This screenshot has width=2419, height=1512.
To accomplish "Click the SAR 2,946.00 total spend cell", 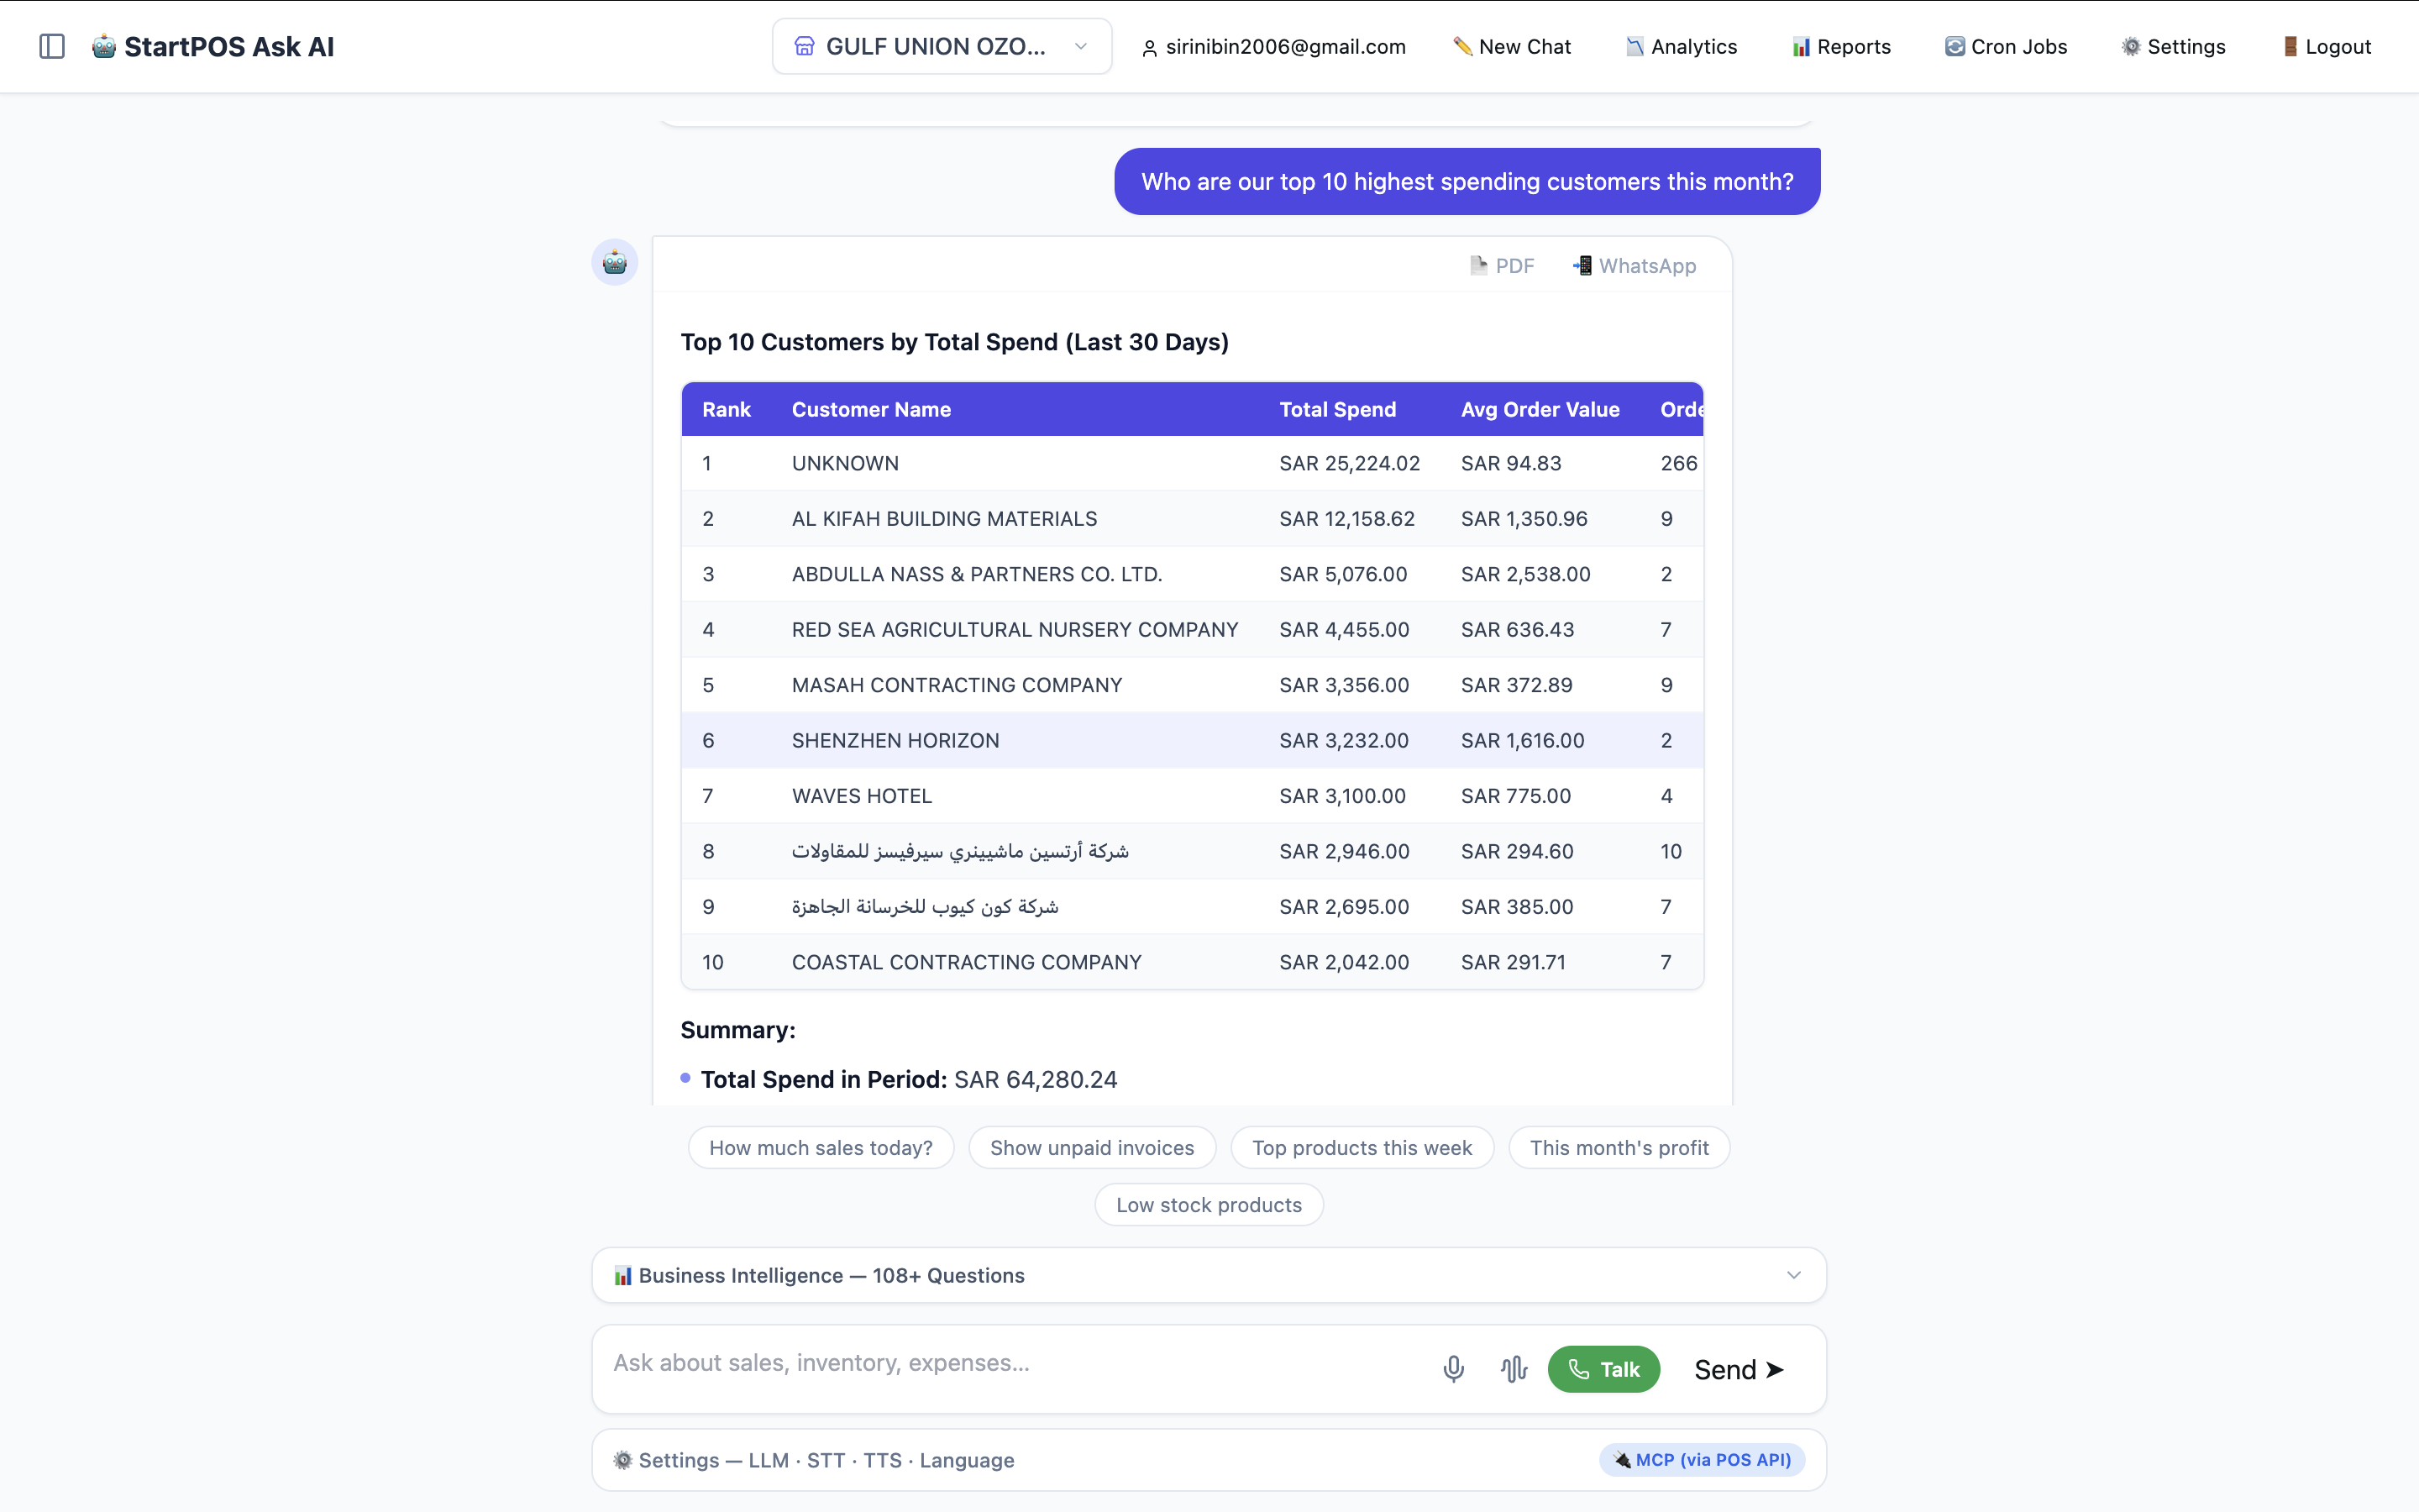I will tap(1343, 851).
